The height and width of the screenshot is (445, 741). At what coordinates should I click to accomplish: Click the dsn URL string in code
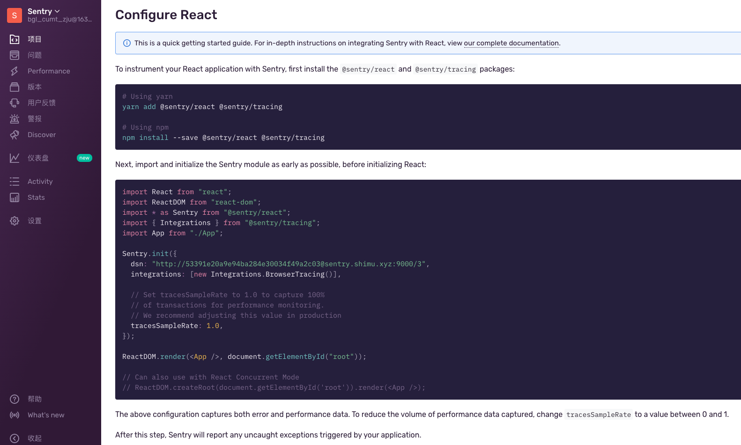coord(289,264)
